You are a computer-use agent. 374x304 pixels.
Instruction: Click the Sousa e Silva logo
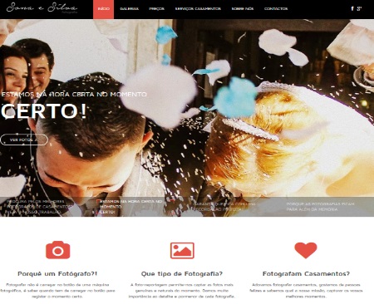[42, 8]
